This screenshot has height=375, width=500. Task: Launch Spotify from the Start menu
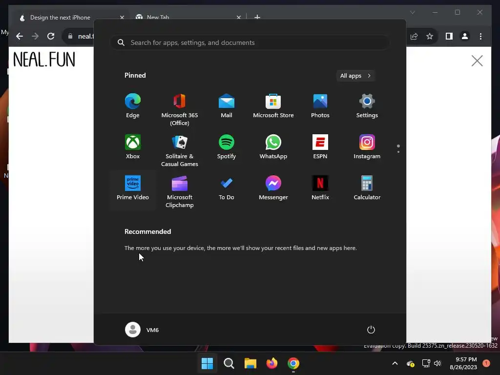pyautogui.click(x=227, y=147)
